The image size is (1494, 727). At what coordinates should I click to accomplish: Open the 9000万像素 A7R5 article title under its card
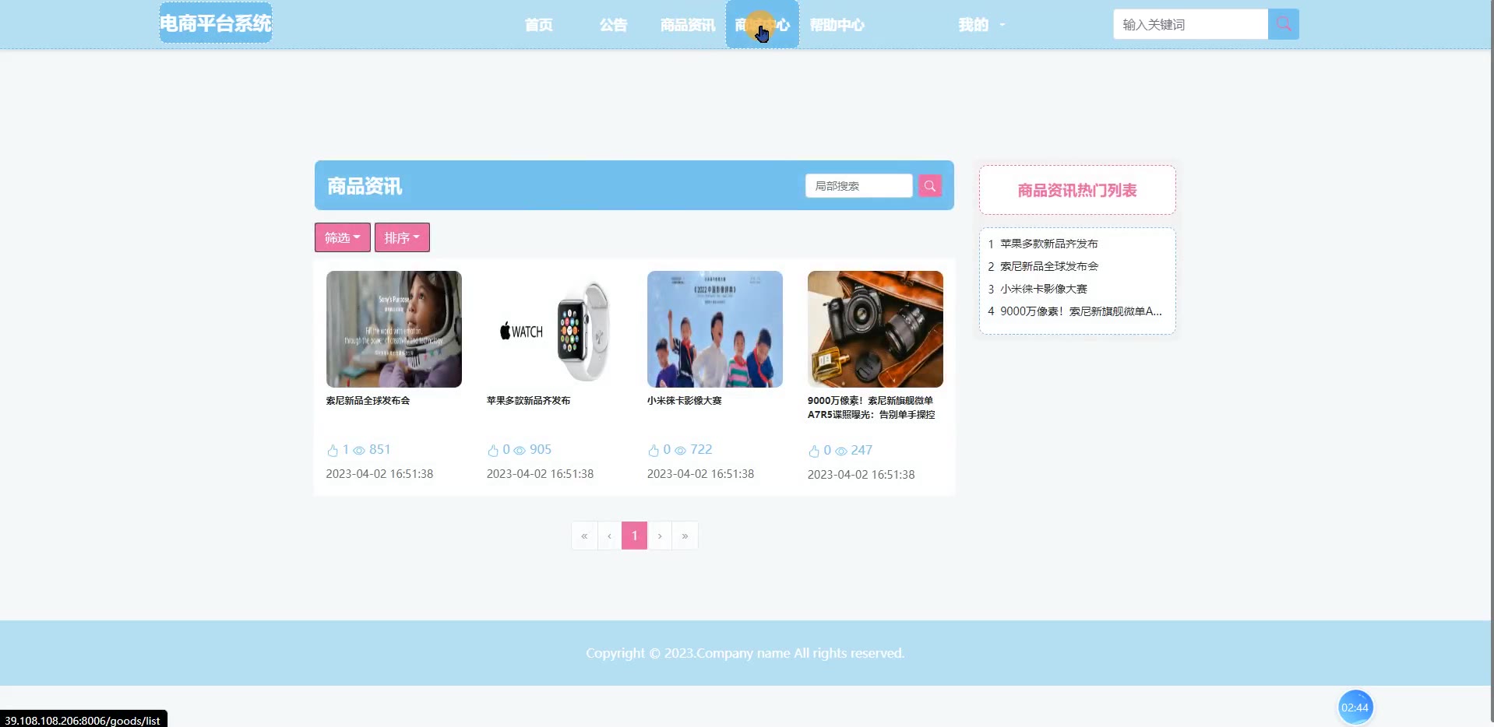tap(872, 408)
